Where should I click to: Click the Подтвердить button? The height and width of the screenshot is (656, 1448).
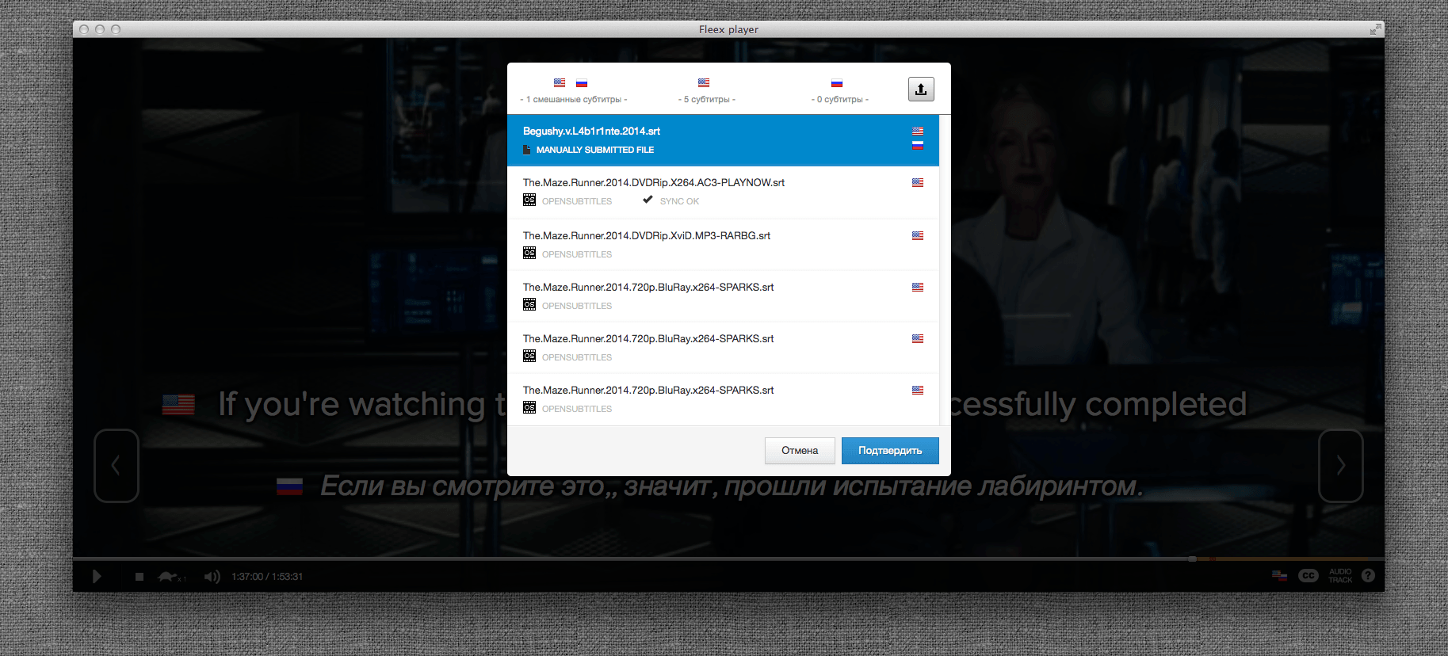890,451
